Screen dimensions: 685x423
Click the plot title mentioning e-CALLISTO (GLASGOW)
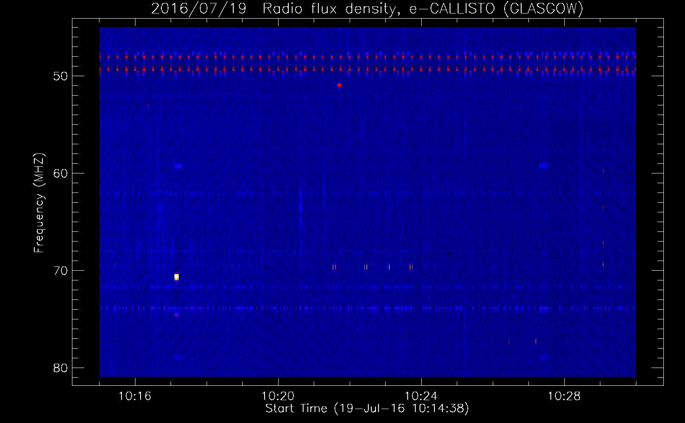tap(367, 8)
